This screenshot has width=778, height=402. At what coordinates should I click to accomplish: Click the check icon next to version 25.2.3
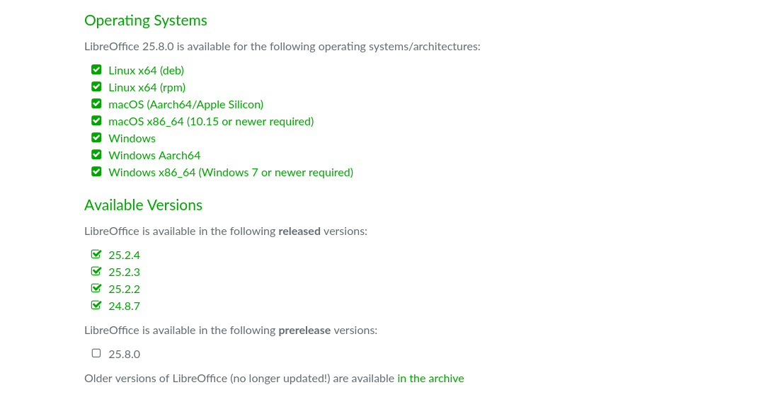coord(96,272)
